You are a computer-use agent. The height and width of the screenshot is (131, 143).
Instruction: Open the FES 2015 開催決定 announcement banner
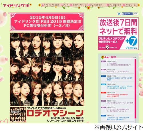pyautogui.click(x=47, y=22)
